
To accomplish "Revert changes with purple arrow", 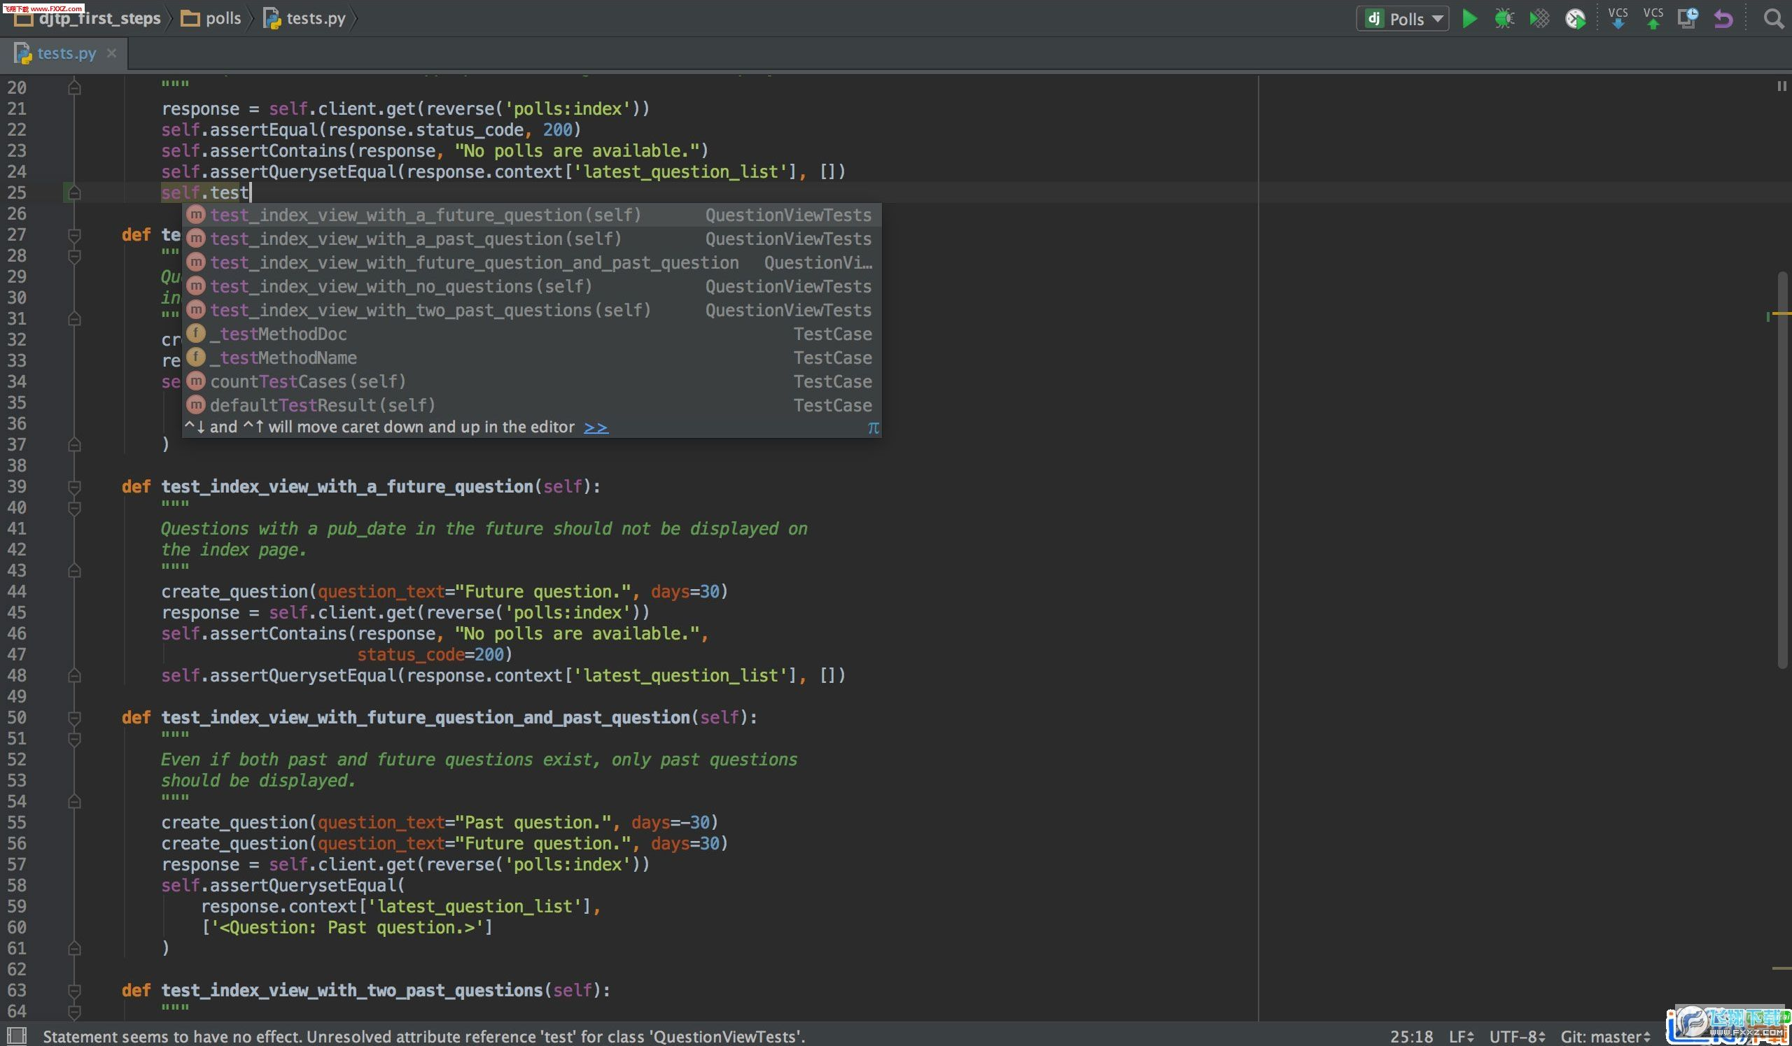I will coord(1723,18).
